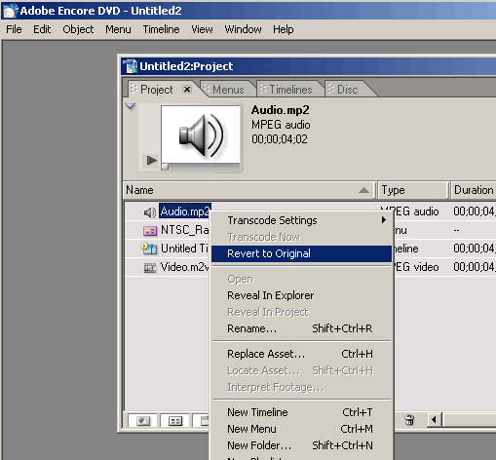Viewport: 496px width, 460px height.
Task: Open the Help menu
Action: tap(284, 29)
